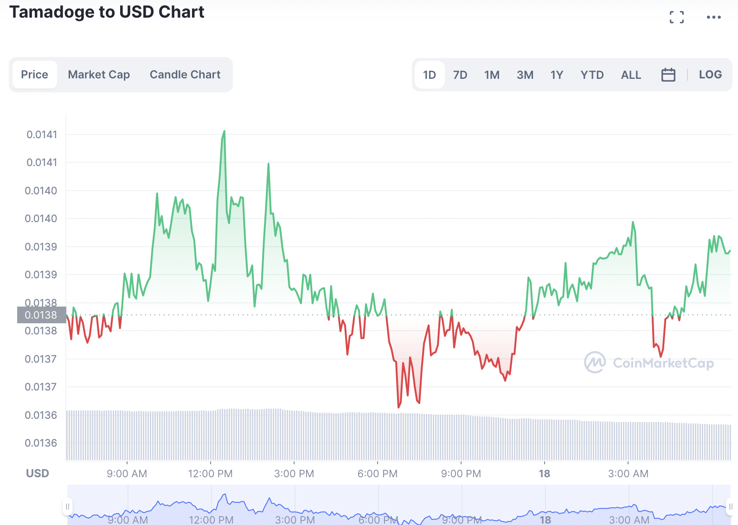The image size is (738, 525).
Task: Switch to the Market Cap tab
Action: 98,74
